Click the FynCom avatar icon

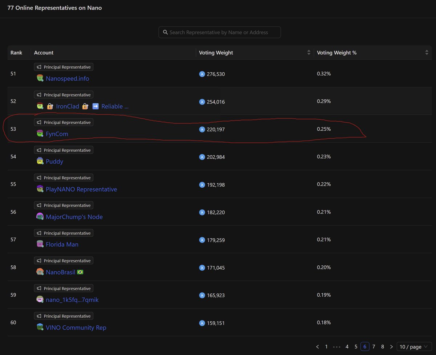[x=40, y=134]
